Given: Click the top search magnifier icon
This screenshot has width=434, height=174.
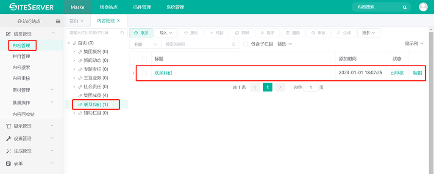Looking at the screenshot, I should point(405,7).
